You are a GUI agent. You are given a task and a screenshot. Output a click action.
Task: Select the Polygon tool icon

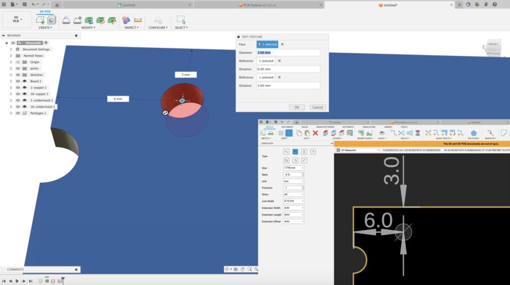click(x=474, y=133)
